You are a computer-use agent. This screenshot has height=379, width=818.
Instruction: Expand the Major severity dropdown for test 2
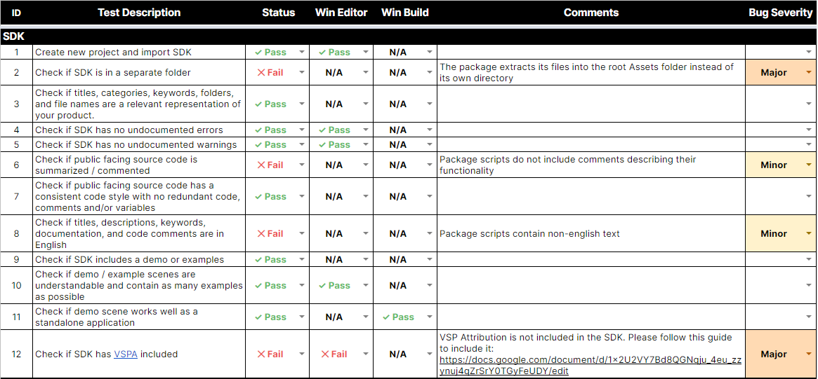pos(808,72)
